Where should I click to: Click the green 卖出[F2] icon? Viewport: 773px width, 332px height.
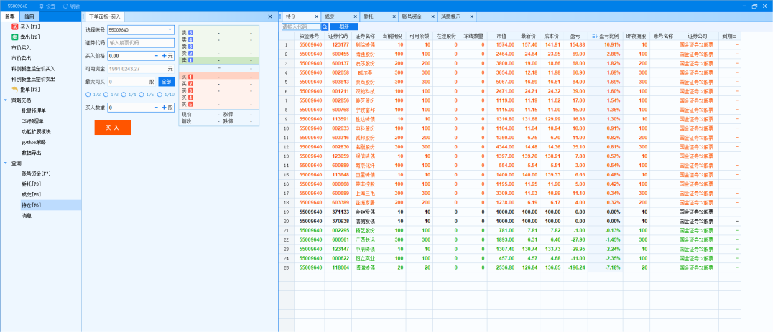point(15,37)
